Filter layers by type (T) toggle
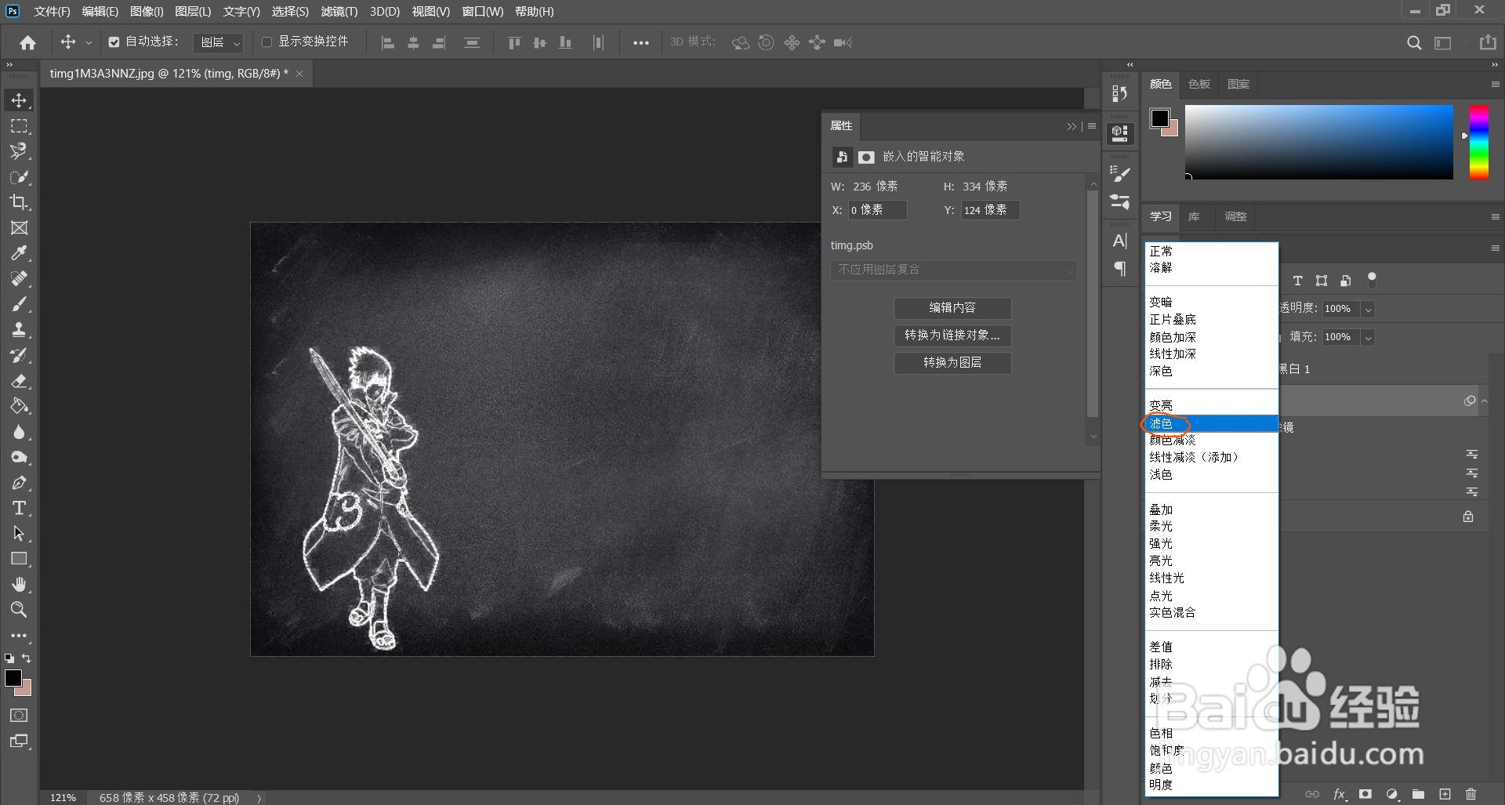Image resolution: width=1505 pixels, height=805 pixels. (1297, 281)
